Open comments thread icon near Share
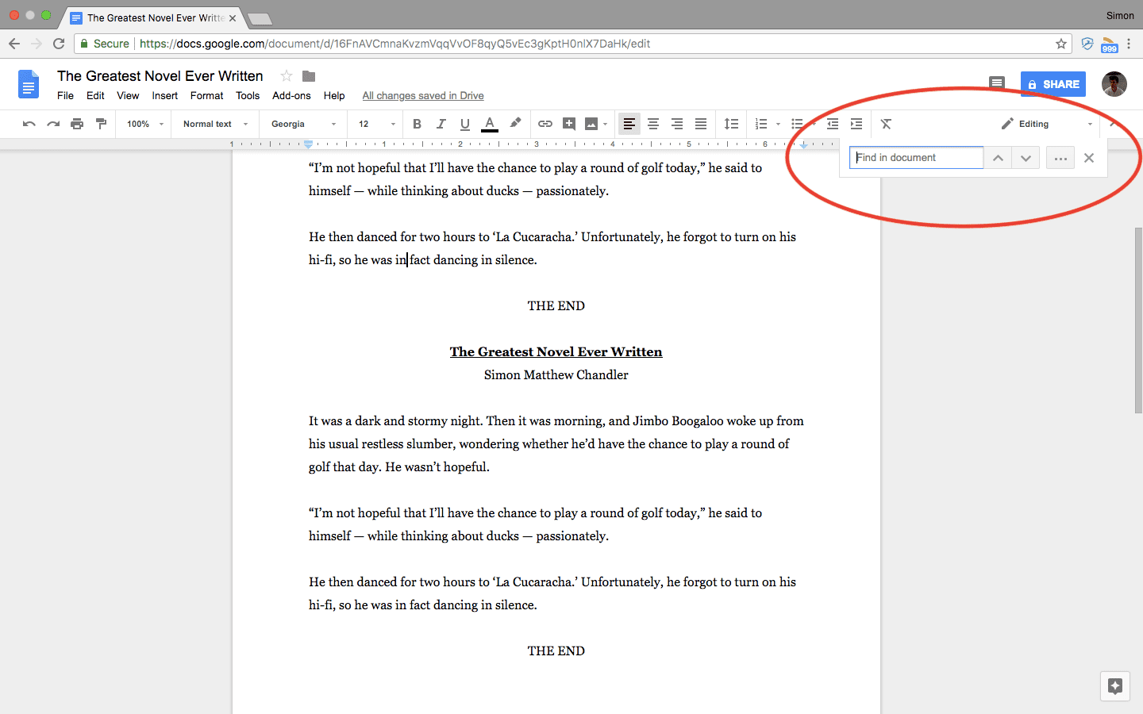The height and width of the screenshot is (714, 1143). (x=997, y=83)
